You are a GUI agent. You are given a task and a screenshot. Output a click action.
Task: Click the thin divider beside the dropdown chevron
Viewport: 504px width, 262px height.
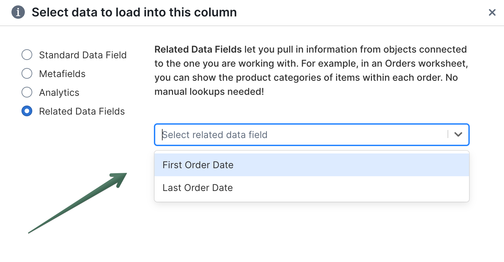coord(448,135)
